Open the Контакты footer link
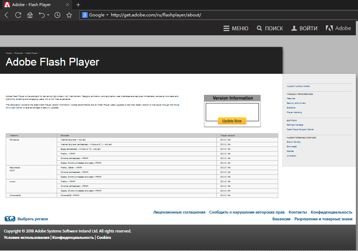Viewport: 358px width, 251px height. (298, 212)
